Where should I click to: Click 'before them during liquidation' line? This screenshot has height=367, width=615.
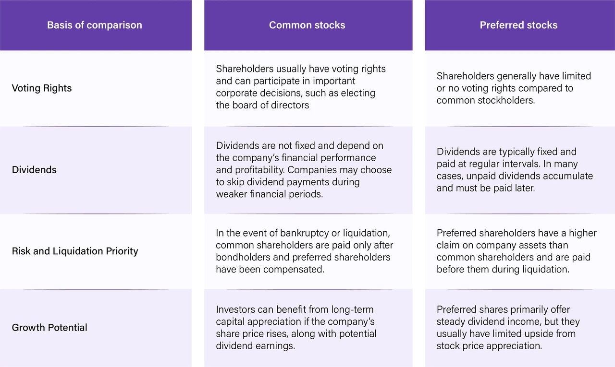coord(503,269)
